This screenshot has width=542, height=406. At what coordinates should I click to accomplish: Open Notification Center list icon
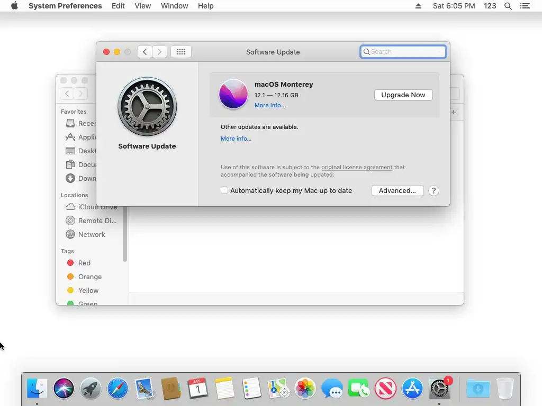pyautogui.click(x=525, y=6)
